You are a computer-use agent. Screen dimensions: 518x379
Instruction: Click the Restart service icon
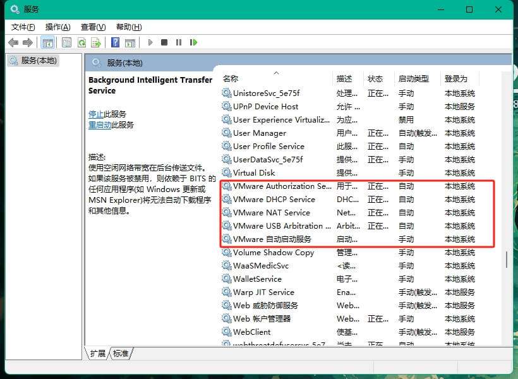click(193, 42)
